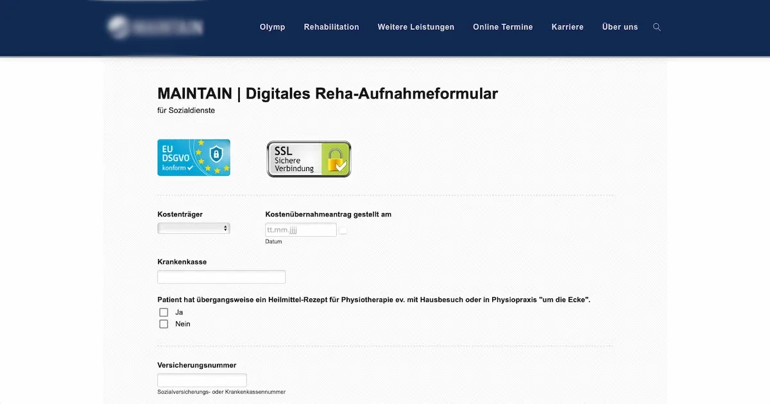The image size is (770, 404).
Task: Click the Krankenkasse field label
Action: 182,262
